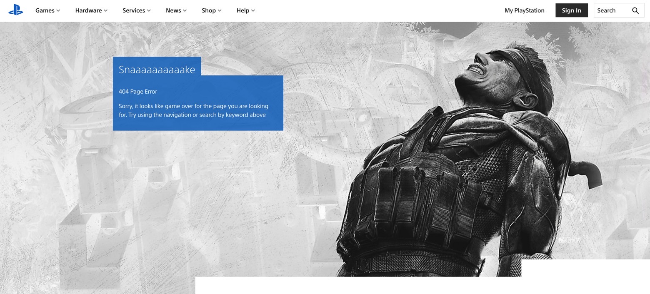650x294 pixels.
Task: Open the Services menu
Action: (x=133, y=10)
